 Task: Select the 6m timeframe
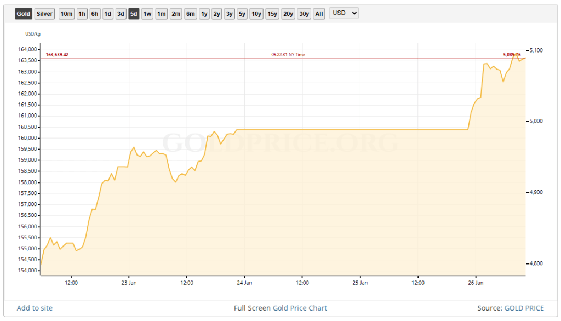click(x=190, y=13)
